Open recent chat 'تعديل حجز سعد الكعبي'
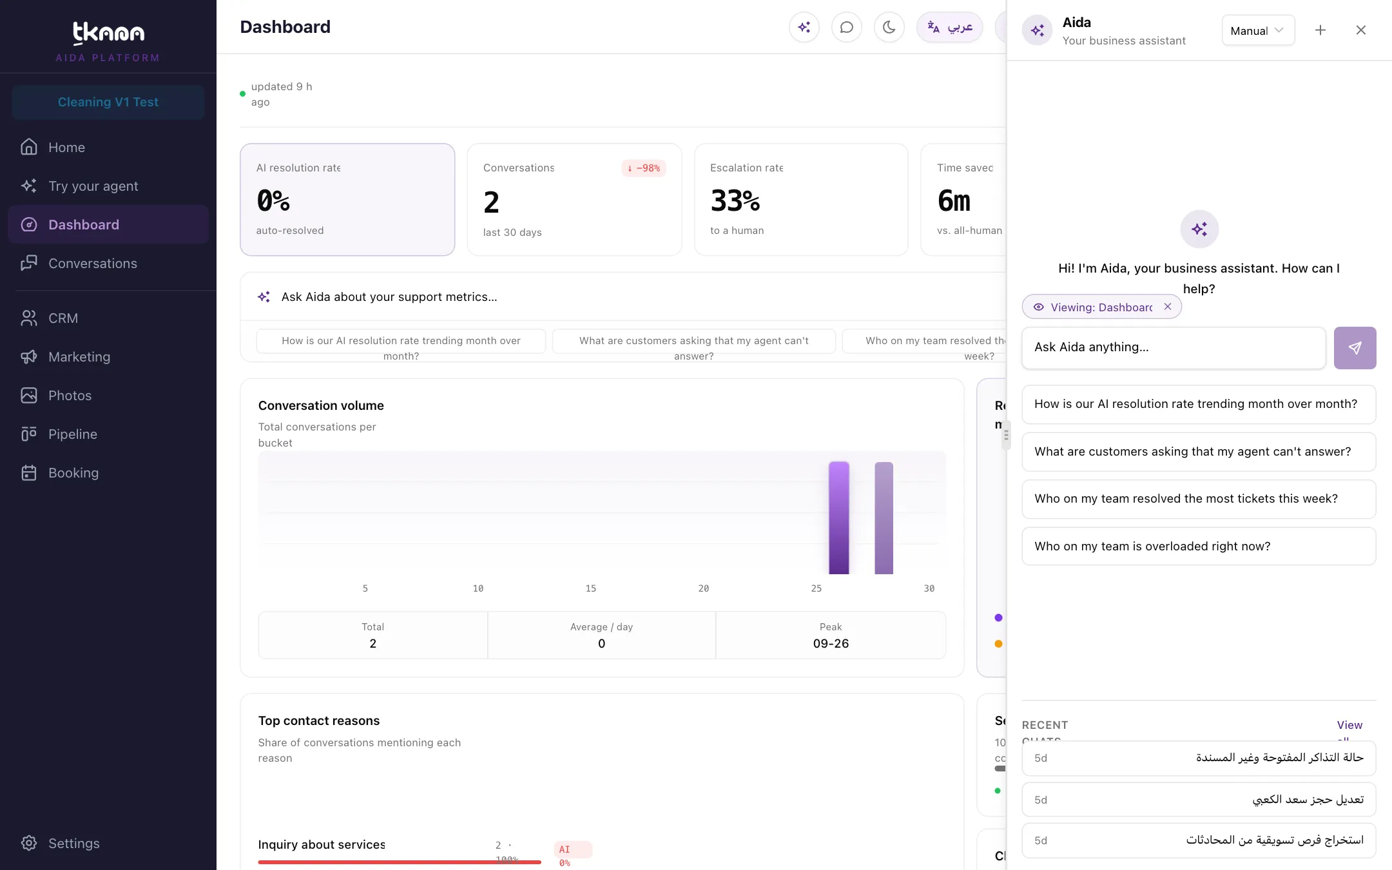The width and height of the screenshot is (1392, 870). pos(1199,800)
